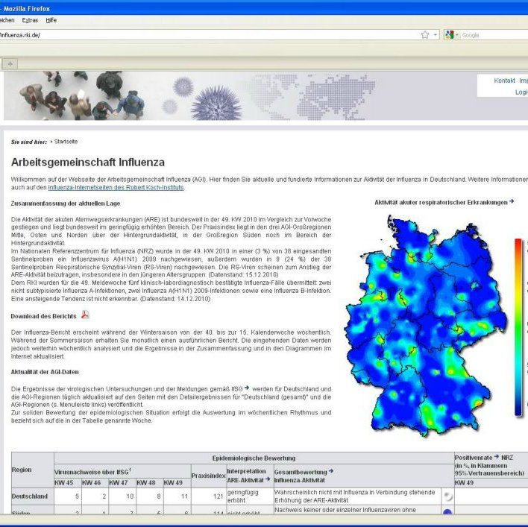Click the ARE activity color scale legend
This screenshot has height=527, width=528.
[x=518, y=328]
